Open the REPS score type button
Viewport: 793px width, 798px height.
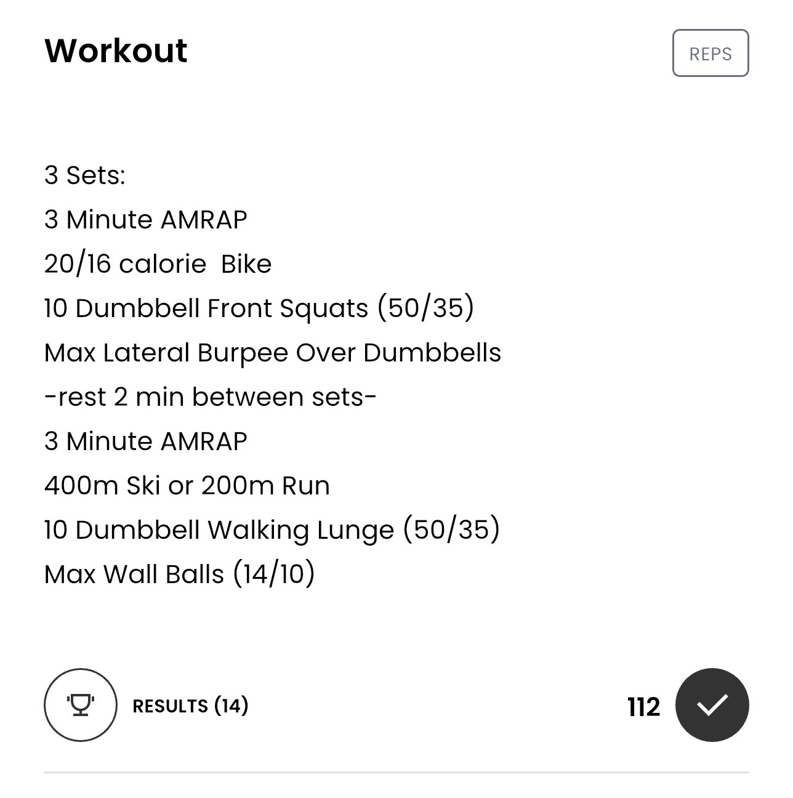coord(710,53)
